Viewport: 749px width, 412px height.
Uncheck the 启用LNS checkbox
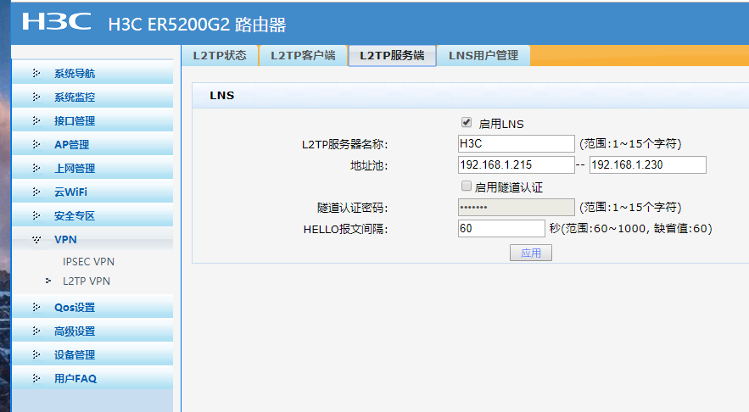click(x=467, y=122)
